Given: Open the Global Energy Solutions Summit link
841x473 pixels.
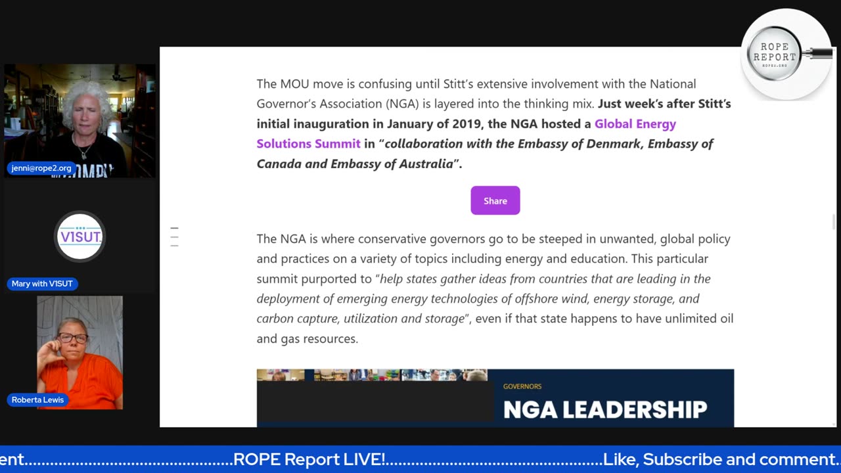Looking at the screenshot, I should (x=466, y=133).
